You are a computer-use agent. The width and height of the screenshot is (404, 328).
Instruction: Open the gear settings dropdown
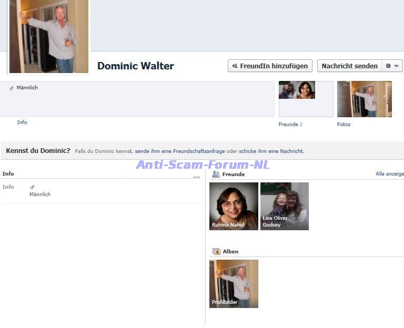tap(392, 66)
